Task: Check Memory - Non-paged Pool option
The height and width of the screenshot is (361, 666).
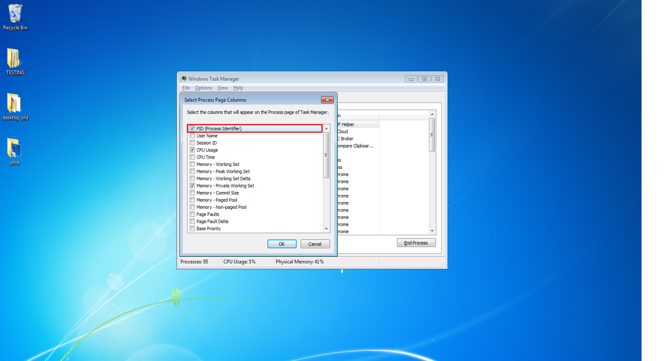Action: click(x=192, y=207)
